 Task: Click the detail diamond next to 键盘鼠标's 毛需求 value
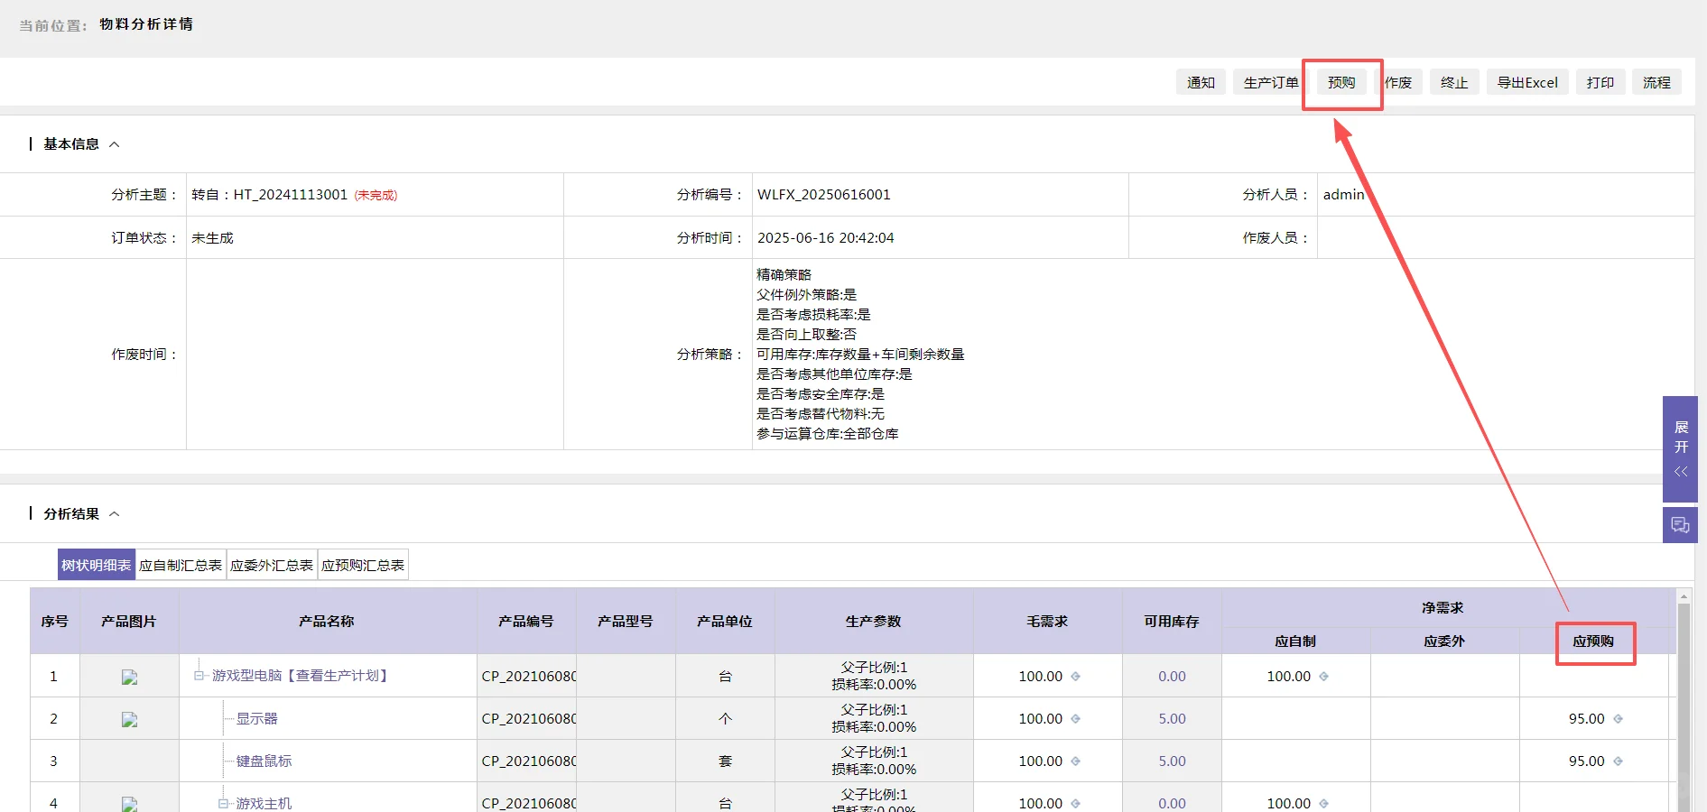tap(1074, 761)
